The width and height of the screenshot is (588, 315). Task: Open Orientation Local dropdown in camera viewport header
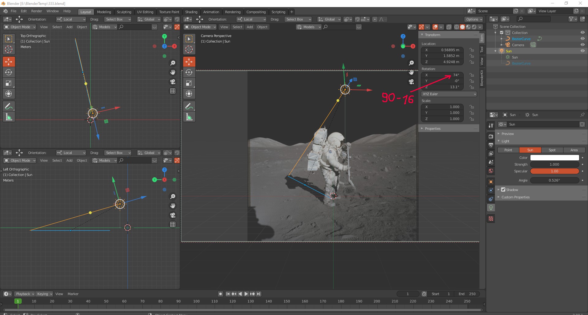click(x=251, y=19)
